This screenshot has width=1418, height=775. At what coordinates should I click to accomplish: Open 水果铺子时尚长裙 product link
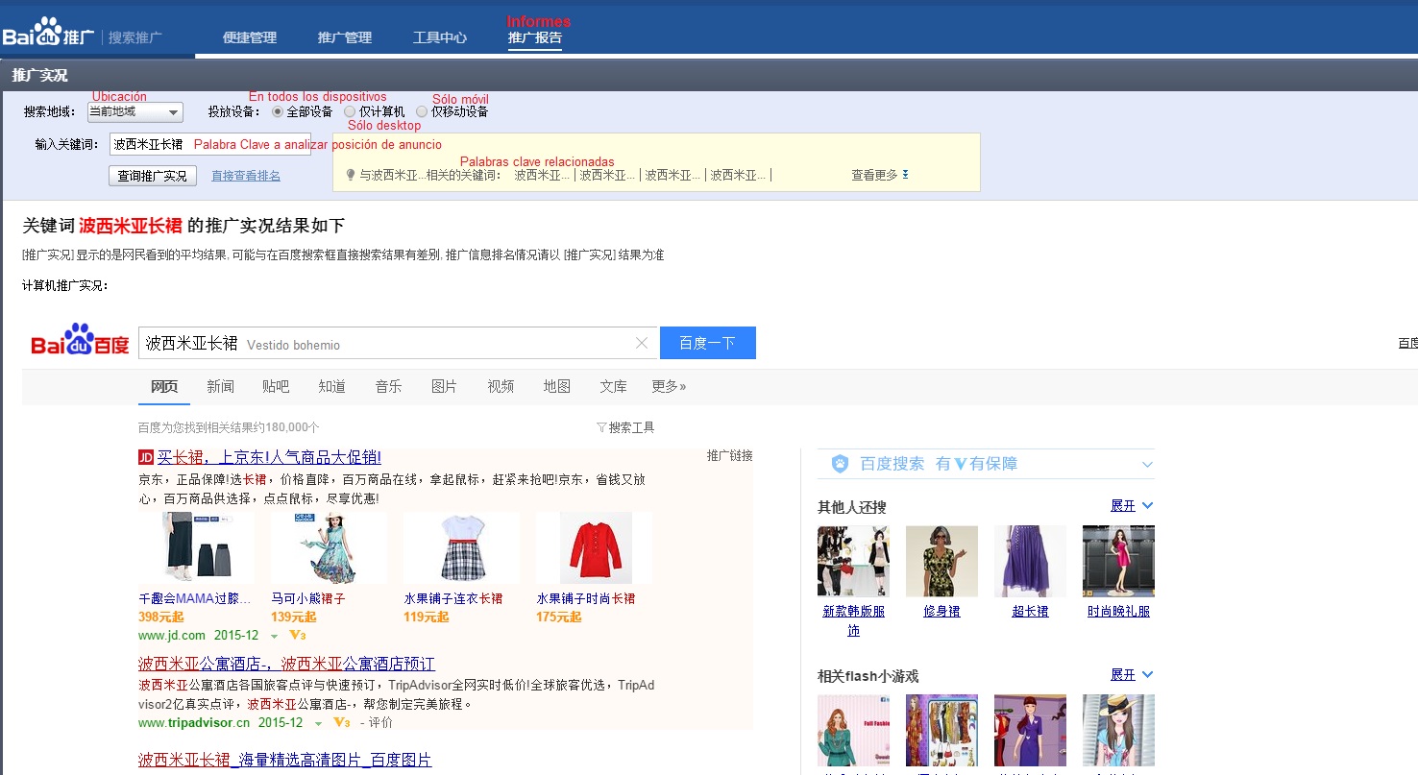(x=585, y=598)
